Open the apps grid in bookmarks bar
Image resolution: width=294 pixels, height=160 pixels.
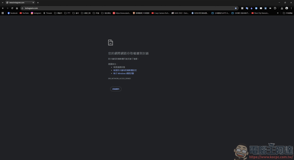(3, 13)
